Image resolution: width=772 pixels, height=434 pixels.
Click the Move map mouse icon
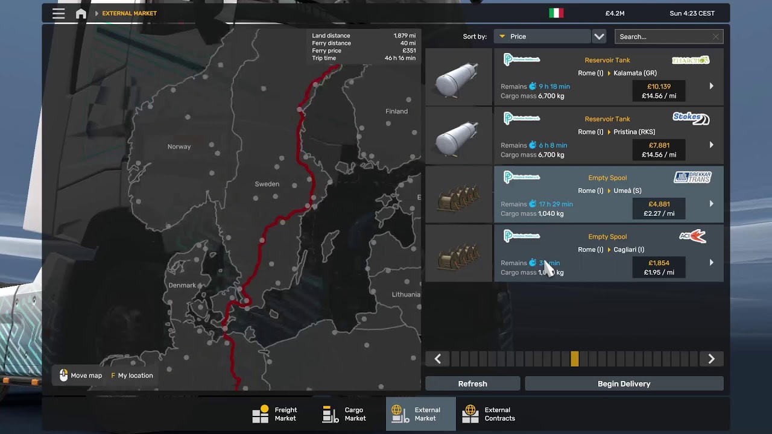63,376
